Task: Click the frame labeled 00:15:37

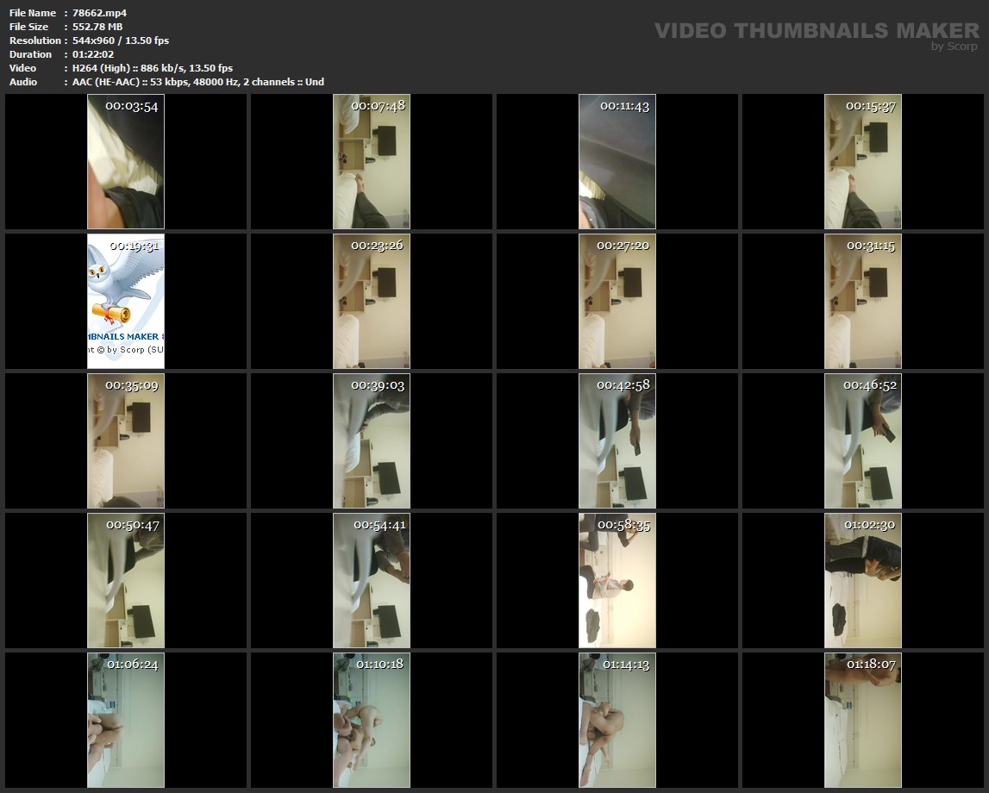Action: tap(863, 162)
